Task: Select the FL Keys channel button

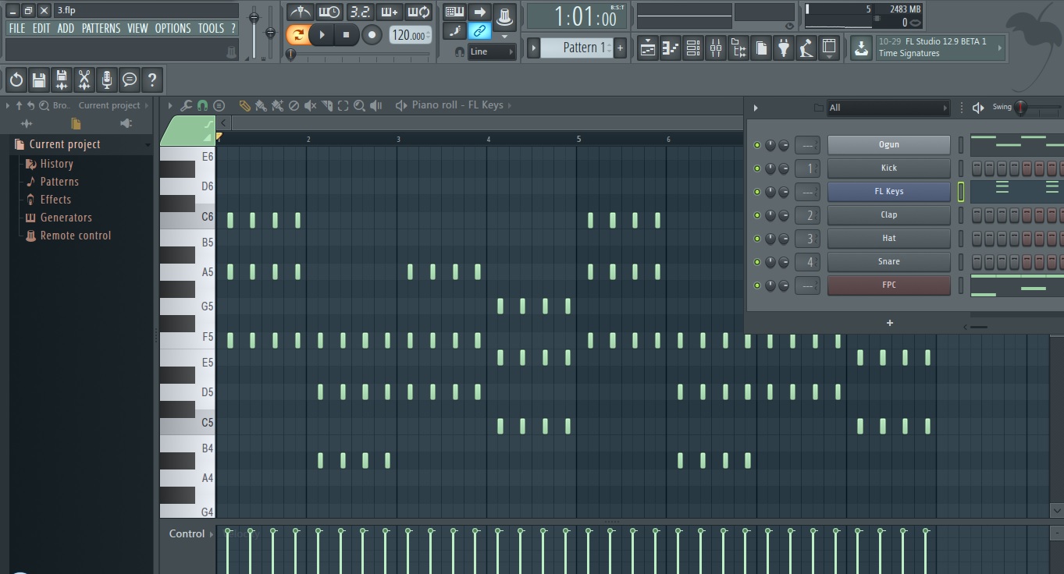Action: coord(888,192)
